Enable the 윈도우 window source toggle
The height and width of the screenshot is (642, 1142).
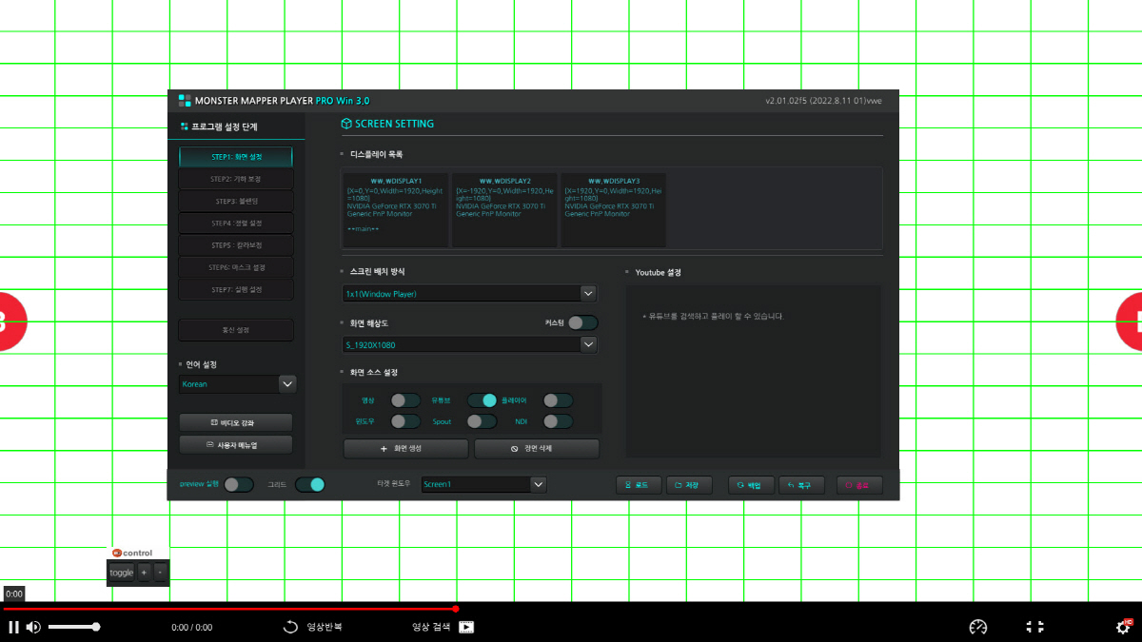(404, 421)
